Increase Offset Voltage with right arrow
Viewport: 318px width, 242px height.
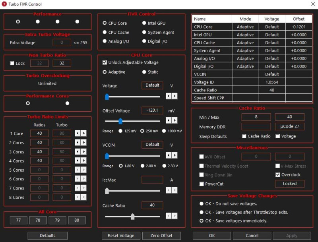175,120
